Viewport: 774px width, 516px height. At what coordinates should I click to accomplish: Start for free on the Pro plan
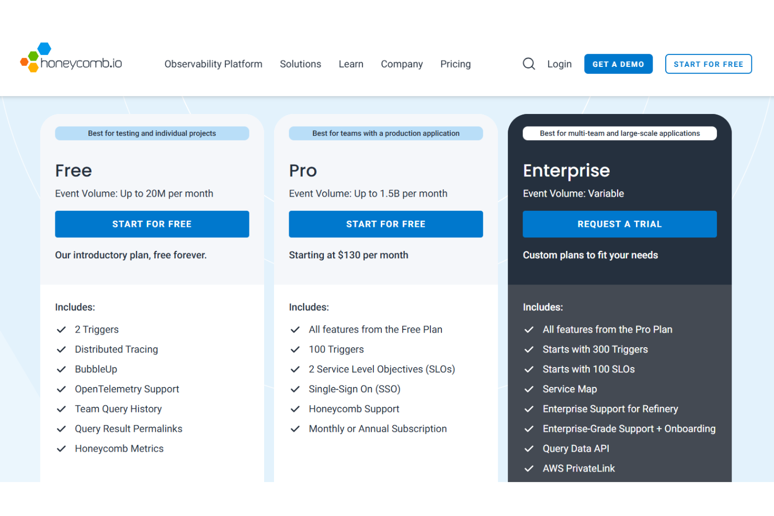tap(385, 224)
